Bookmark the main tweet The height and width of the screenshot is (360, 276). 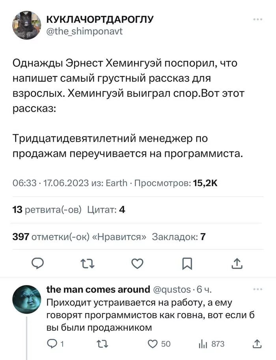[x=187, y=264]
